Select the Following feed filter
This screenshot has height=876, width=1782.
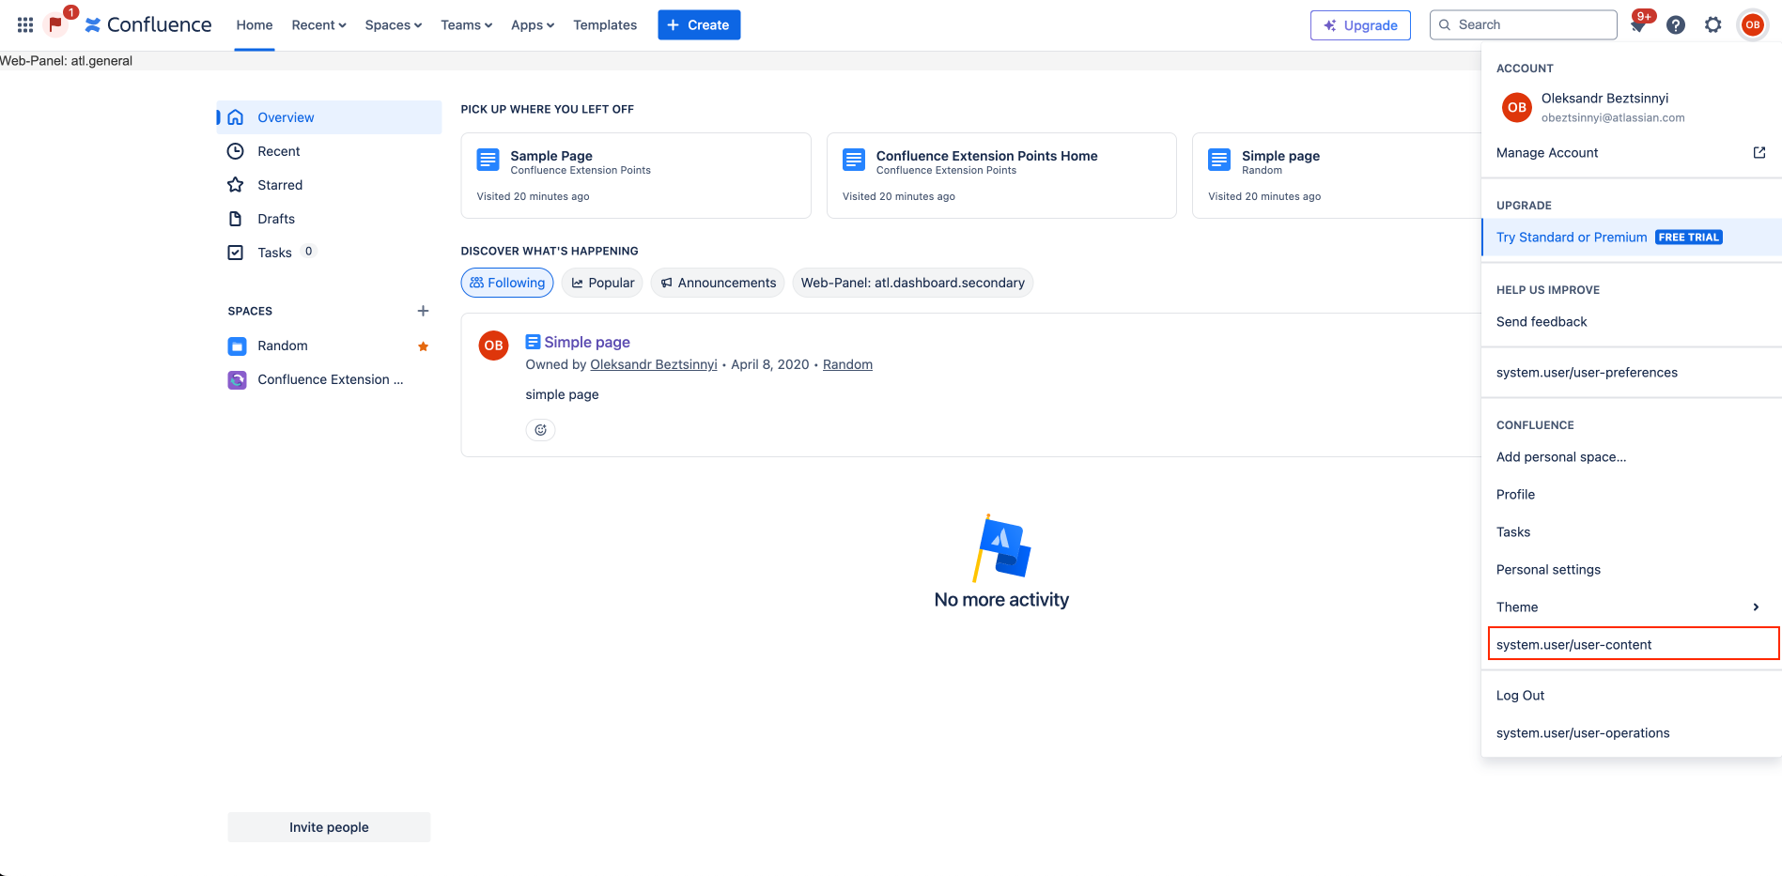[x=507, y=283]
